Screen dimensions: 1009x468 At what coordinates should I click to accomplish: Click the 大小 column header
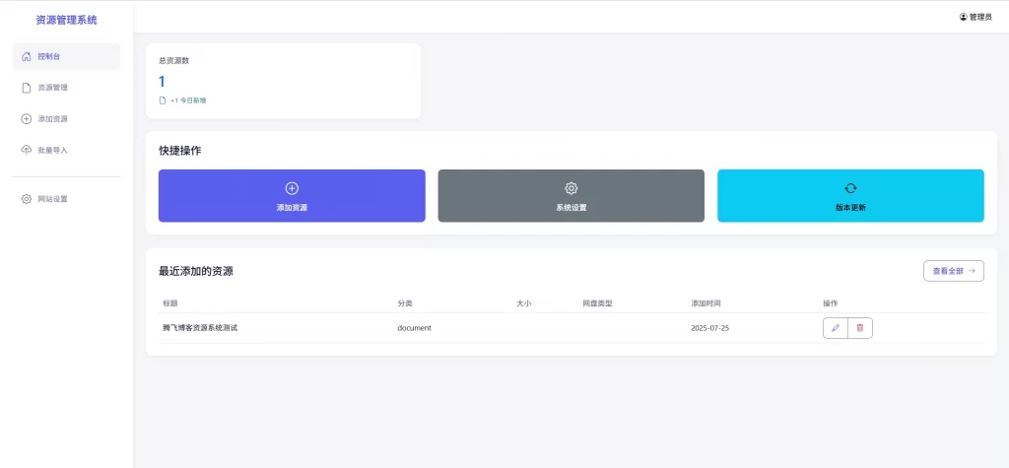click(524, 303)
